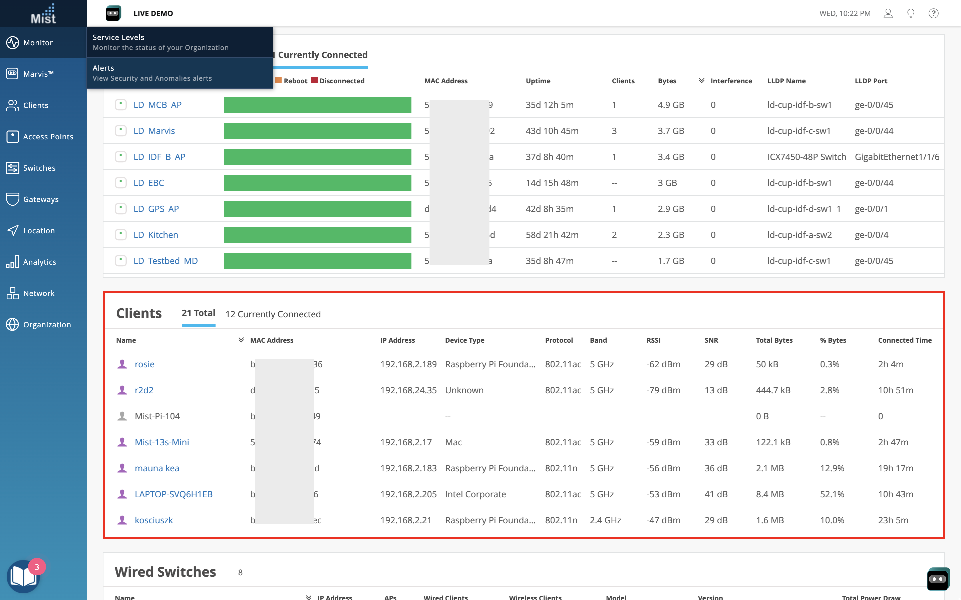Sort by Bytes column chevron
This screenshot has height=600, width=961.
coord(701,81)
